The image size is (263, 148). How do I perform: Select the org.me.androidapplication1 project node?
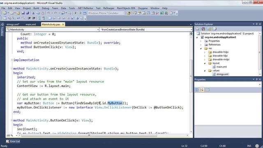click(x=220, y=37)
